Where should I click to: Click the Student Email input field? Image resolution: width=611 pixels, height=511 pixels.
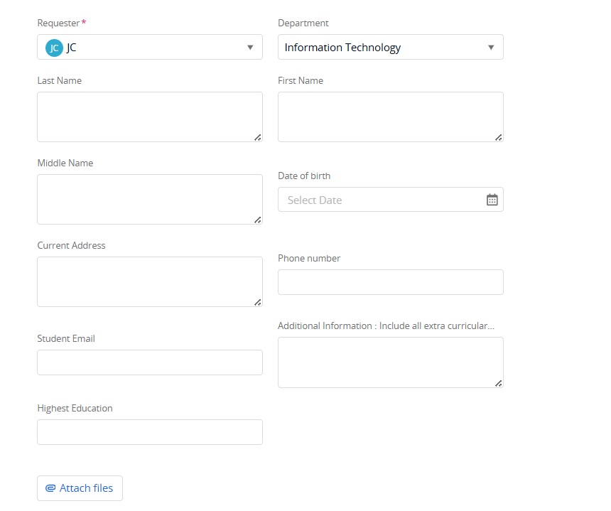150,362
